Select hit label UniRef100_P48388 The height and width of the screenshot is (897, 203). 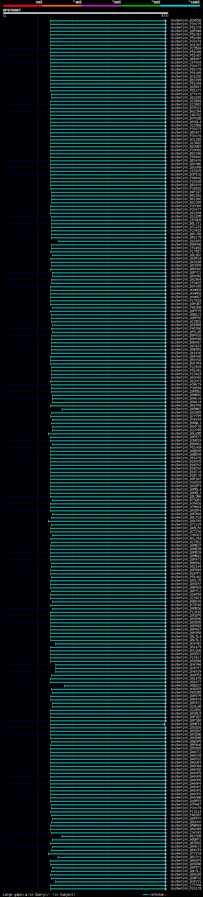coord(186,307)
